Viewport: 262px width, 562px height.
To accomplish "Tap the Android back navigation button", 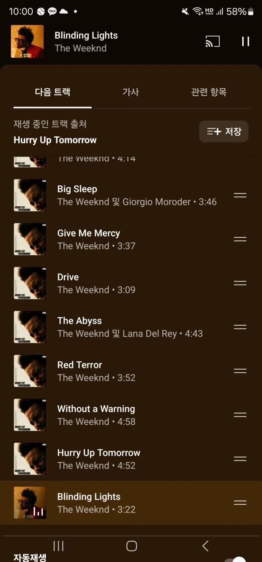I will [x=205, y=546].
